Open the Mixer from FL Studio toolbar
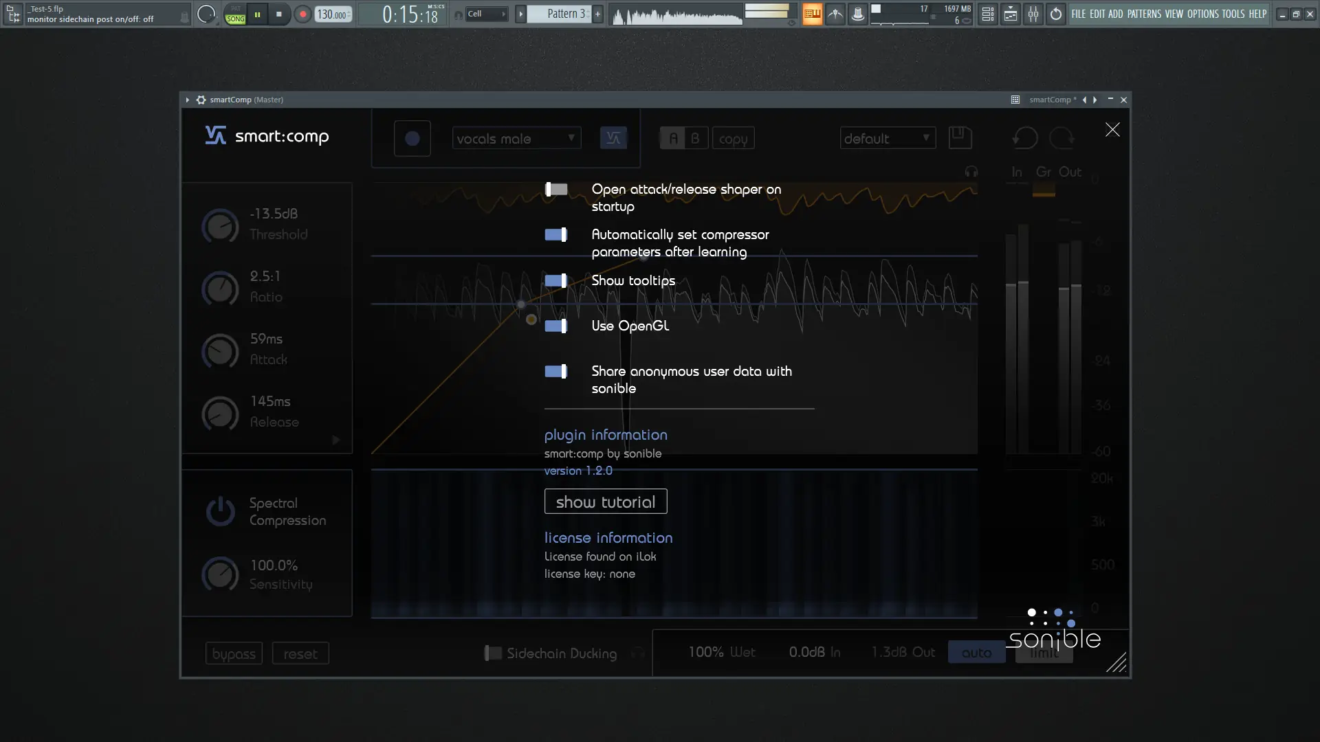The height and width of the screenshot is (742, 1320). (x=1033, y=14)
